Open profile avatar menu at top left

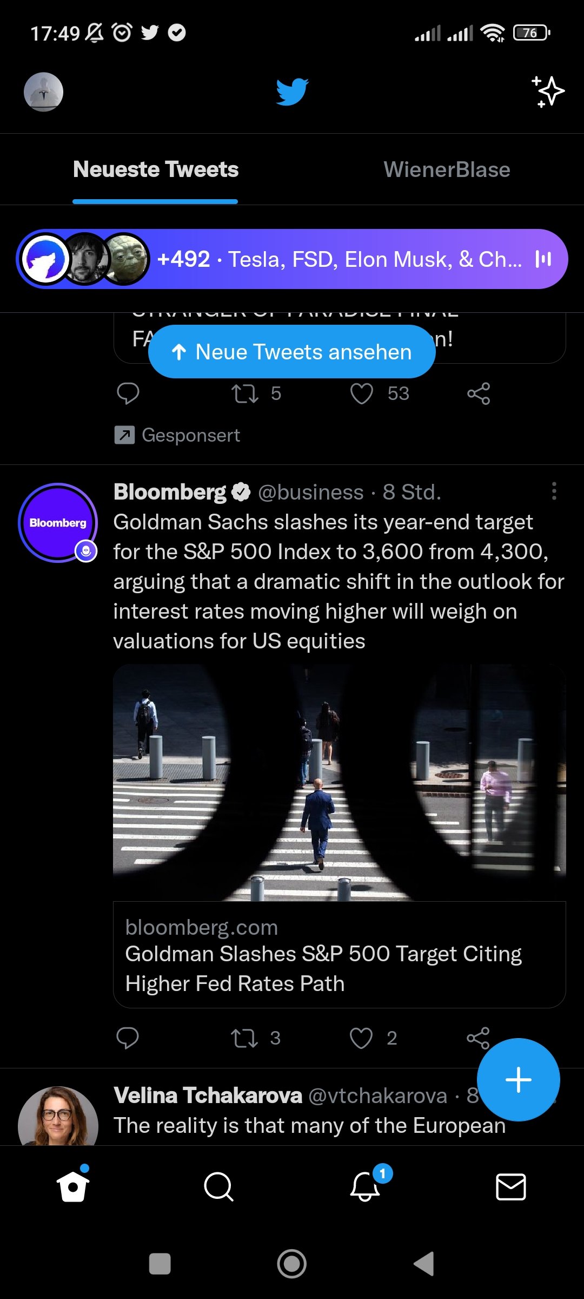click(43, 92)
